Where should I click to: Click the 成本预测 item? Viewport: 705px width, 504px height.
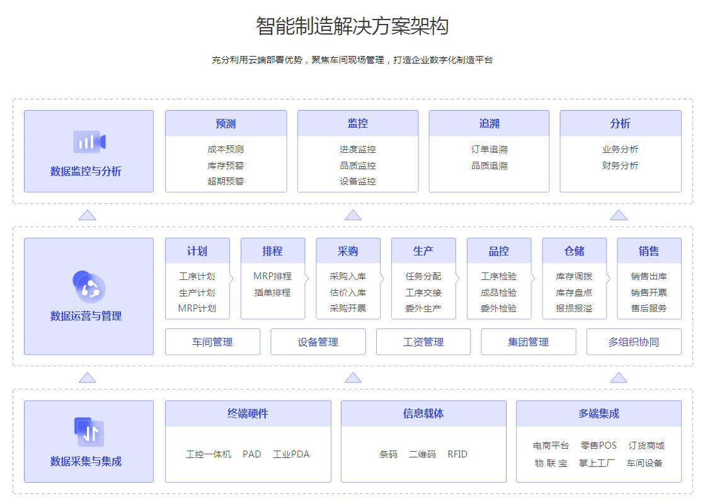point(226,150)
